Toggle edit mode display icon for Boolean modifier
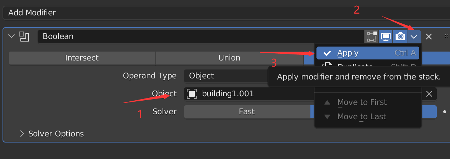 371,37
